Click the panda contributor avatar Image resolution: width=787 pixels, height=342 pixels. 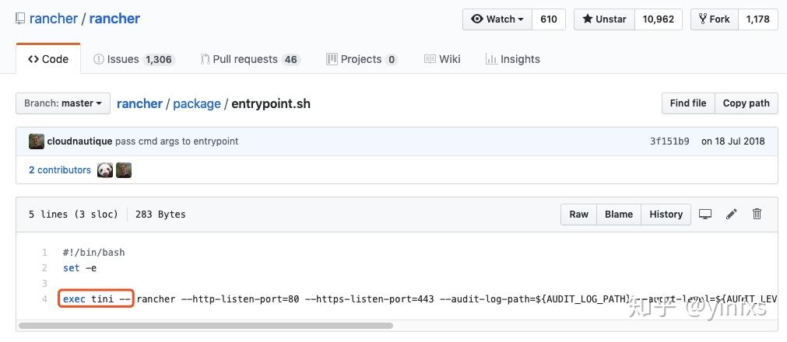pyautogui.click(x=105, y=170)
